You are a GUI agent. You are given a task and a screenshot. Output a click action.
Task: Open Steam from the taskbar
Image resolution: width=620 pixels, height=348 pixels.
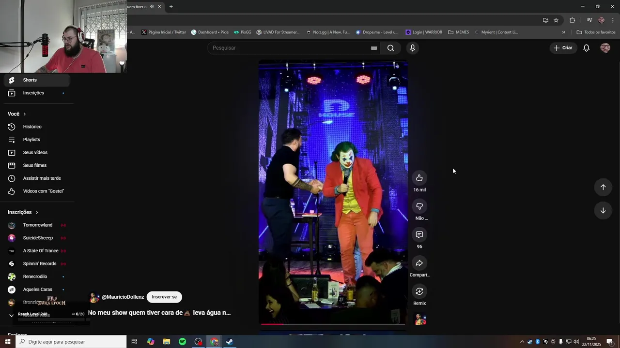(x=230, y=342)
